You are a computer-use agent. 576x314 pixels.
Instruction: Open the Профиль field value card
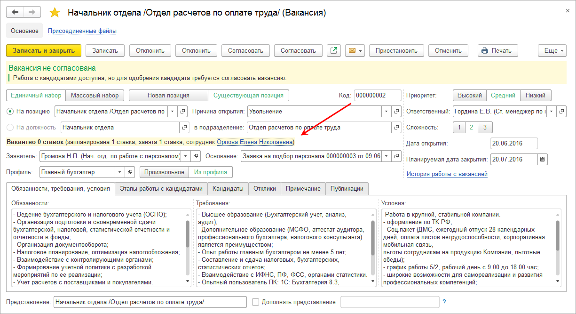click(131, 172)
